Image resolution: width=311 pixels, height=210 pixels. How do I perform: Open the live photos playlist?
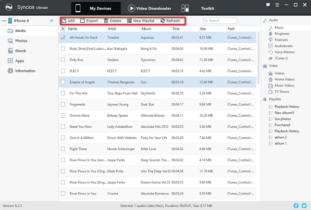tap(283, 119)
